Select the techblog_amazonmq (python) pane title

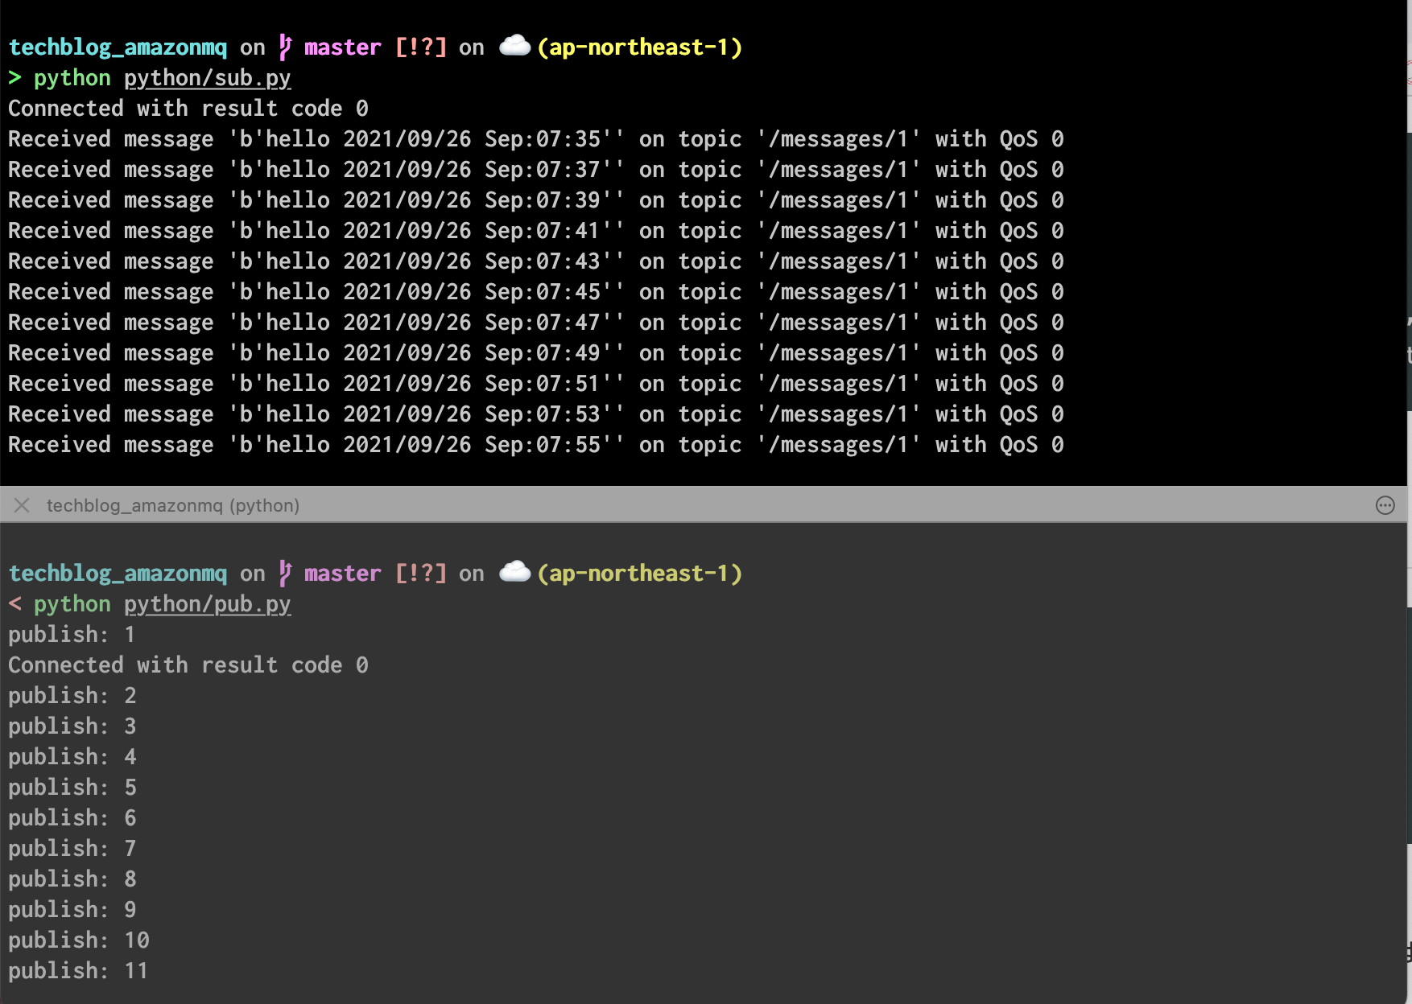[x=172, y=505]
